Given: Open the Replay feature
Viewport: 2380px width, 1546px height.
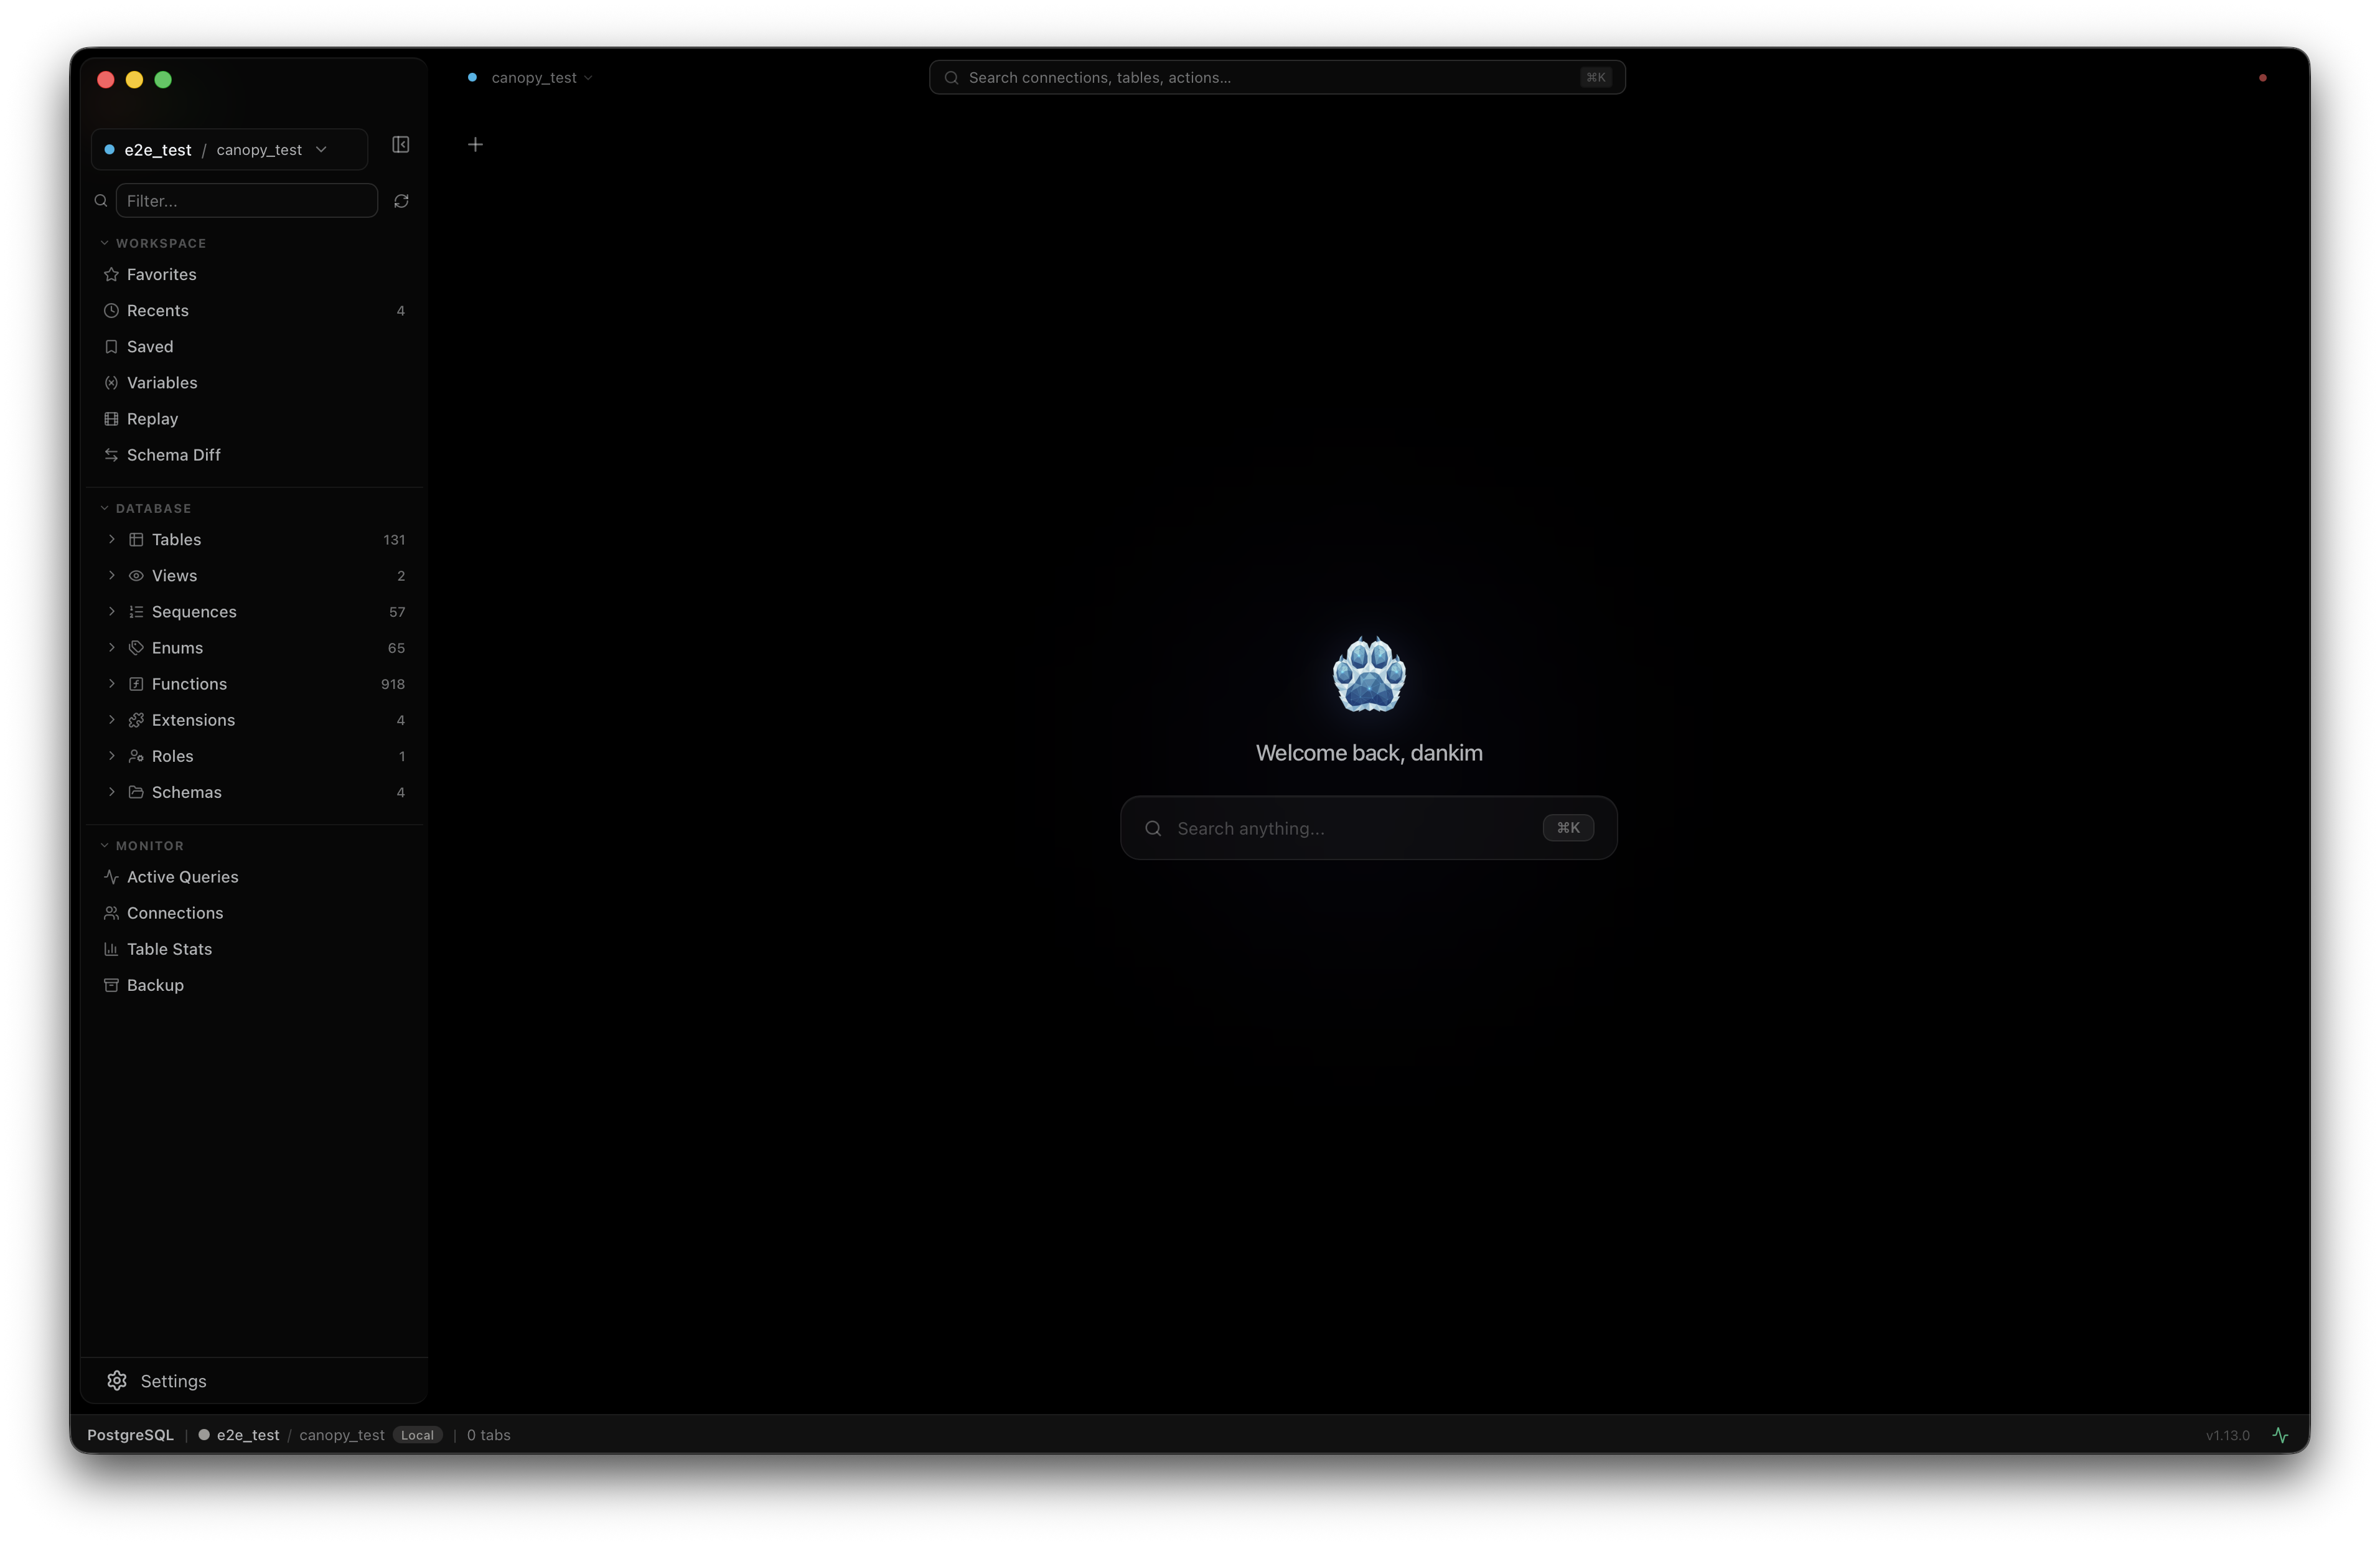Looking at the screenshot, I should pyautogui.click(x=152, y=418).
